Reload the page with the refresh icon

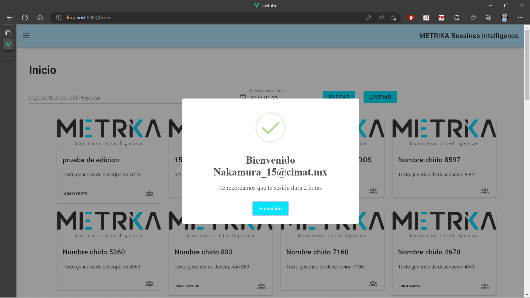(x=25, y=17)
